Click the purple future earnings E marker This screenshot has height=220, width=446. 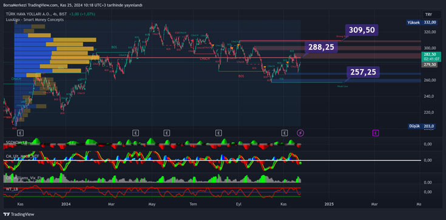click(376, 133)
